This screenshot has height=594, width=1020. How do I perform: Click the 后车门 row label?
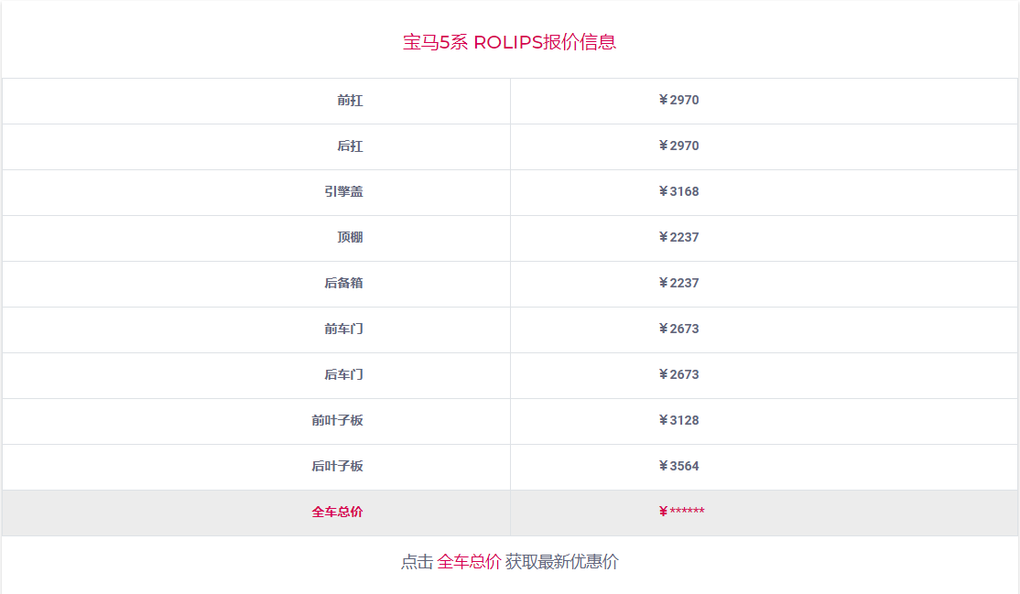tap(343, 375)
